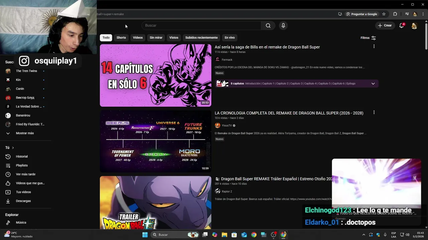Expand the Tú section chevron

(x=13, y=148)
